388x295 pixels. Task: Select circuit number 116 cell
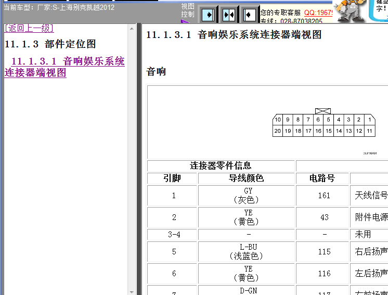pyautogui.click(x=322, y=274)
